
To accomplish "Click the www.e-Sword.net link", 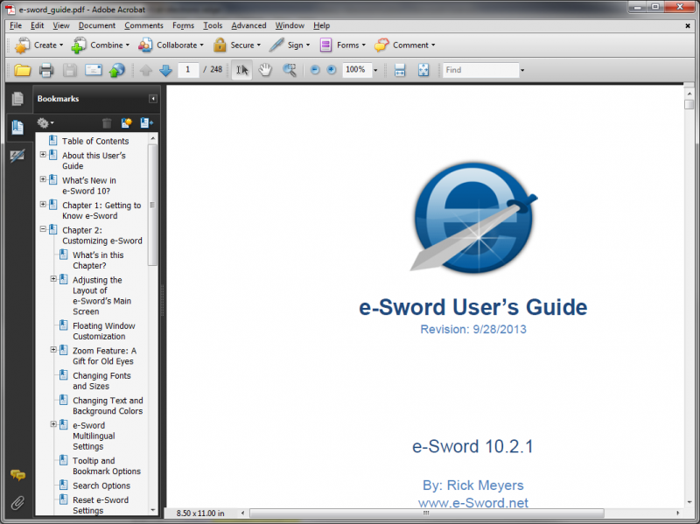I will tap(473, 503).
